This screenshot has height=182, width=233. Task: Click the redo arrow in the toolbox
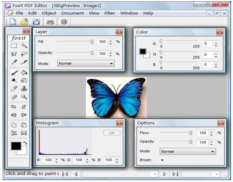click(24, 115)
